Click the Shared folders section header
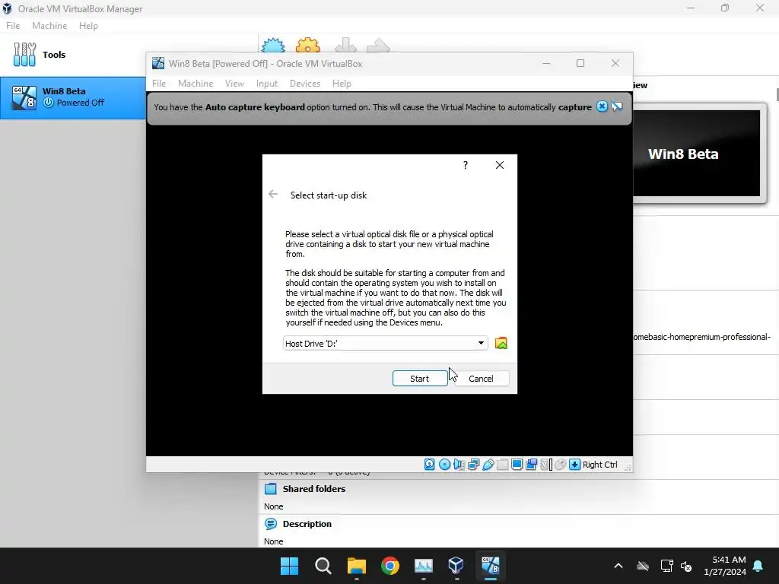 [314, 489]
